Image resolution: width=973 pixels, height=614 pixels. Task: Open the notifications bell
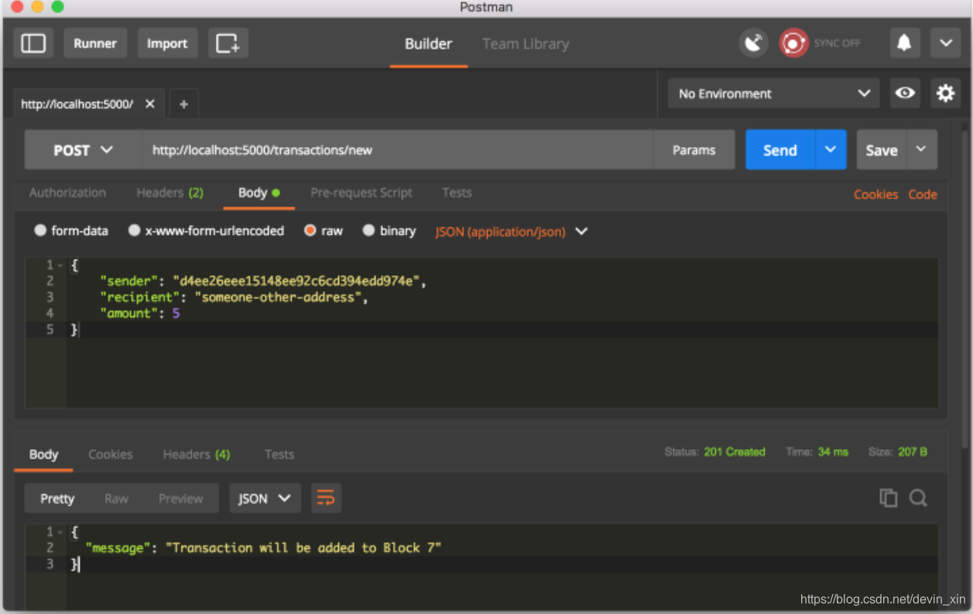point(904,43)
